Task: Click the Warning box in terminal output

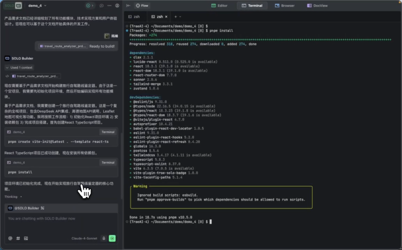Action: point(221,197)
